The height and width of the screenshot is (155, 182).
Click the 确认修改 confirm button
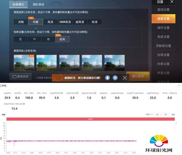point(138,76)
